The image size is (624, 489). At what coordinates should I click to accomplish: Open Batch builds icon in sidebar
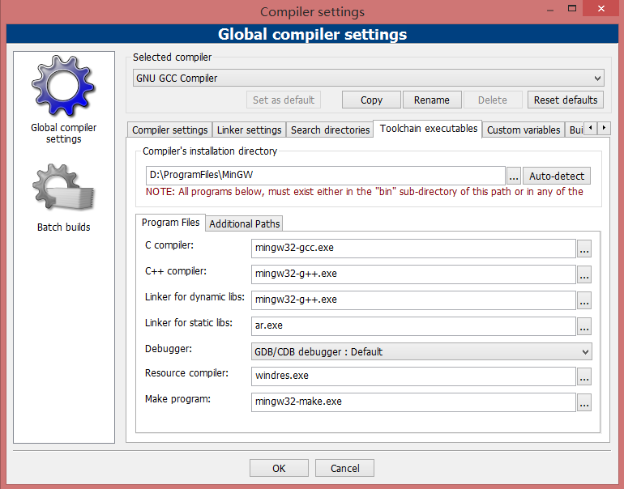pos(64,187)
